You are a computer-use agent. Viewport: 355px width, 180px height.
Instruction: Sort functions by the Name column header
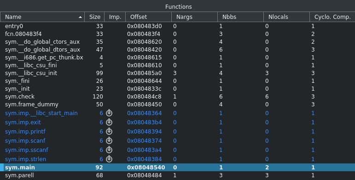tap(42, 17)
